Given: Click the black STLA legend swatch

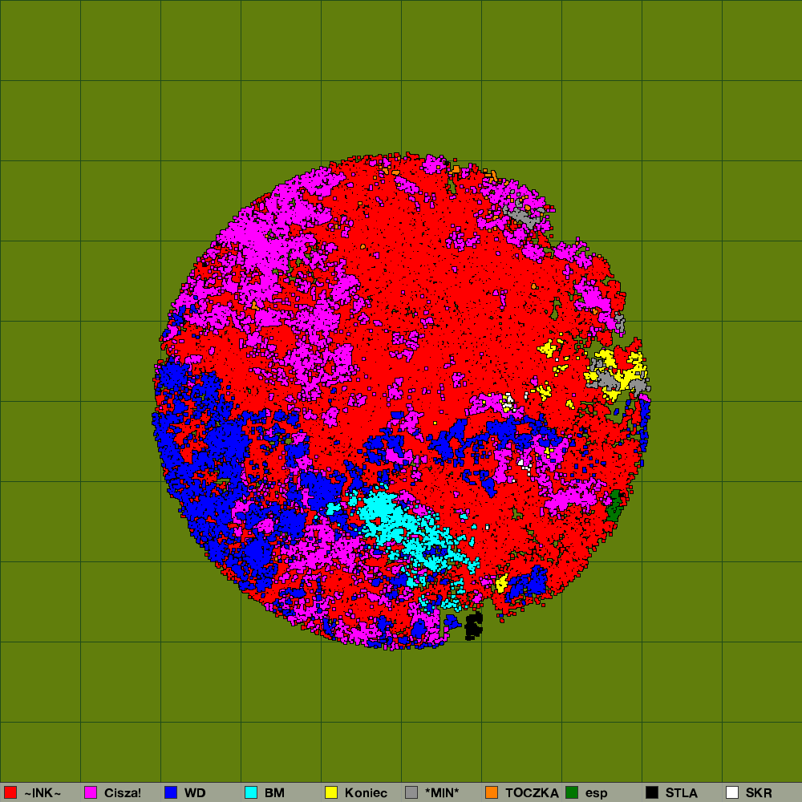Looking at the screenshot, I should [x=652, y=792].
